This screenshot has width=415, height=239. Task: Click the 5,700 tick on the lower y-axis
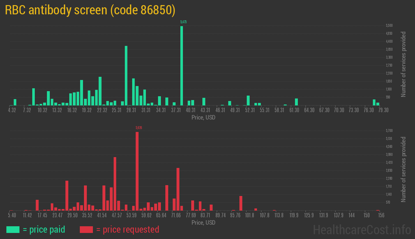(x=389, y=131)
